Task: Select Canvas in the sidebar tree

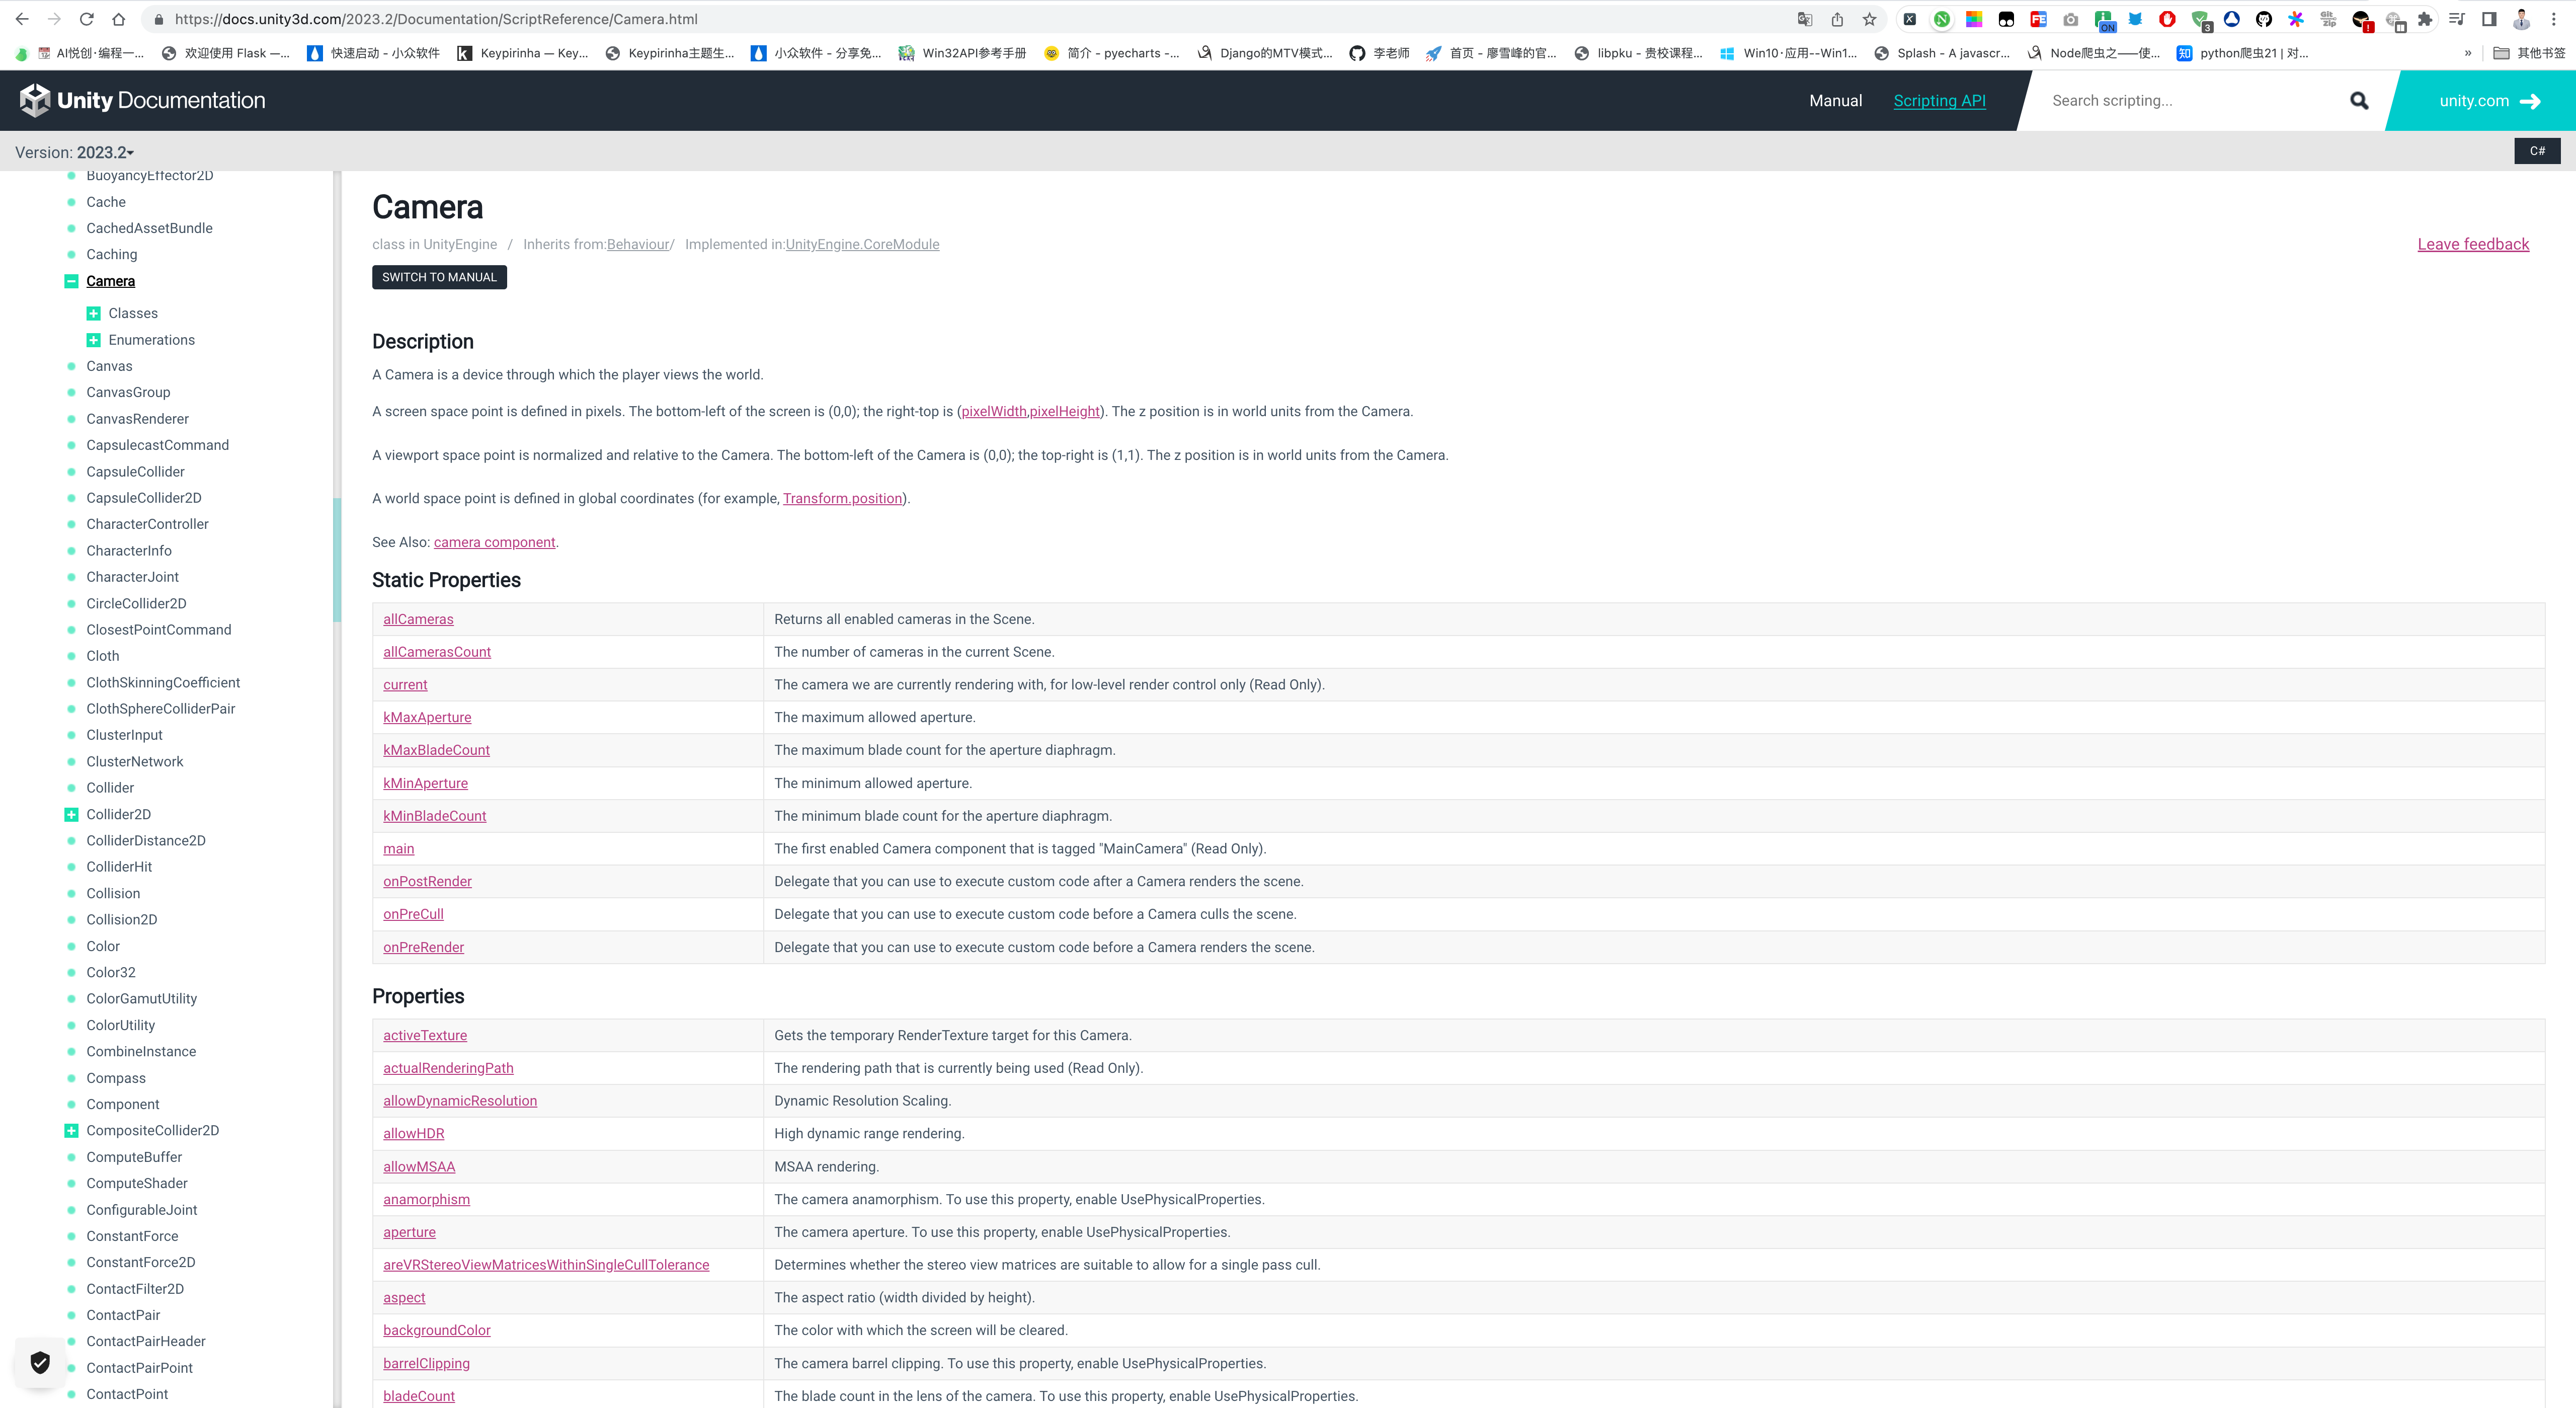Action: pos(109,366)
